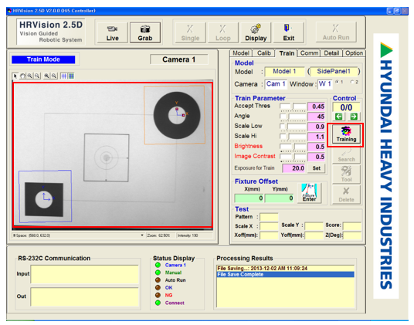This screenshot has height=325, width=414.
Task: Click the Model 1 field
Action: (284, 71)
